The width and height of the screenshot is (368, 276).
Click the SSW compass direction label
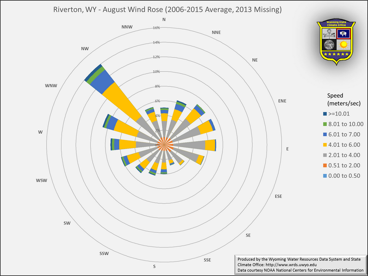(104, 254)
